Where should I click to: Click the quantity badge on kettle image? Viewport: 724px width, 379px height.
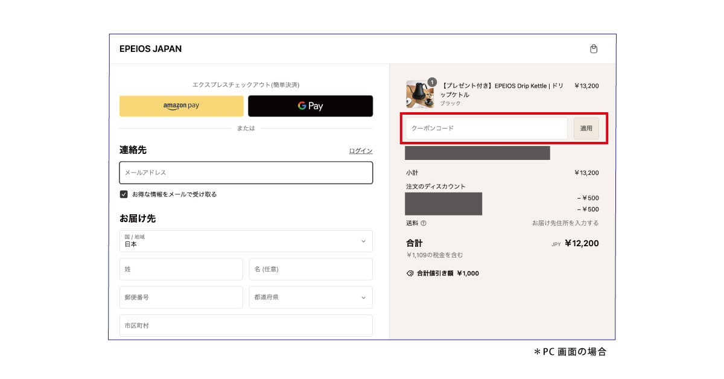tap(432, 82)
